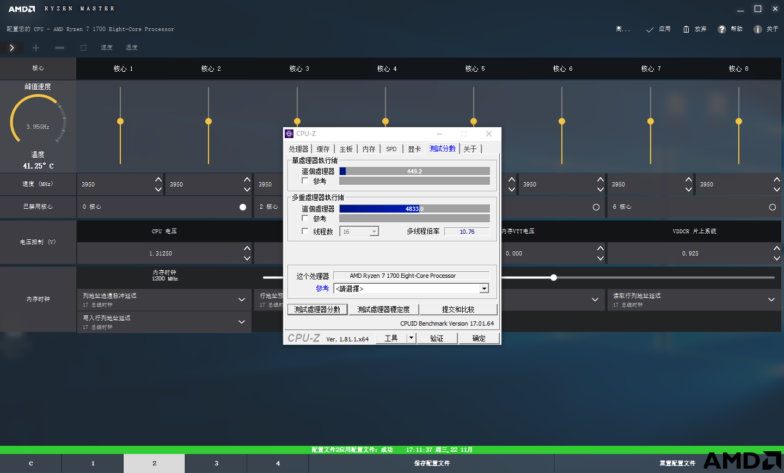Click the square reset icon in toolbar
This screenshot has width=784, height=473.
click(84, 48)
